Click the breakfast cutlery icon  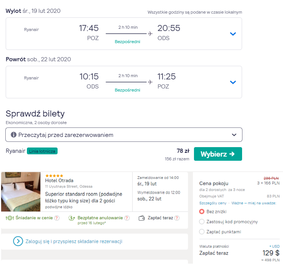click(x=10, y=218)
